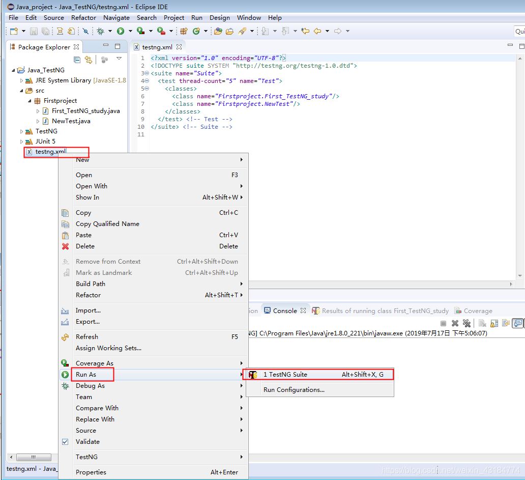Screen dimensions: 525x480
Task: Close the testng.xml editor tab
Action: tap(179, 47)
